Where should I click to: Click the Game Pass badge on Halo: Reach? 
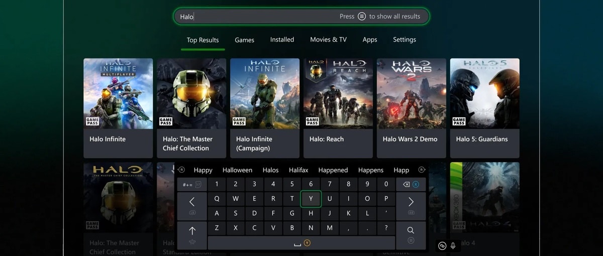pyautogui.click(x=313, y=121)
